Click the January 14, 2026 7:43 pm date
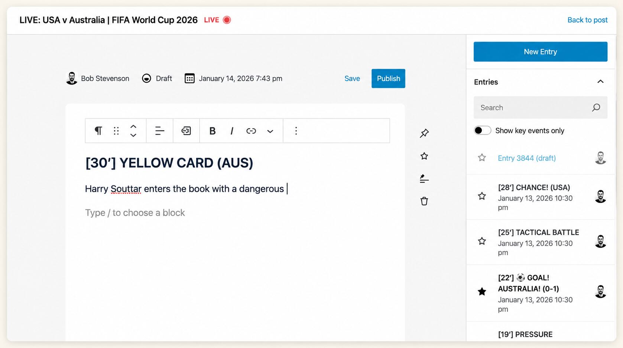Image resolution: width=623 pixels, height=348 pixels. coord(240,78)
